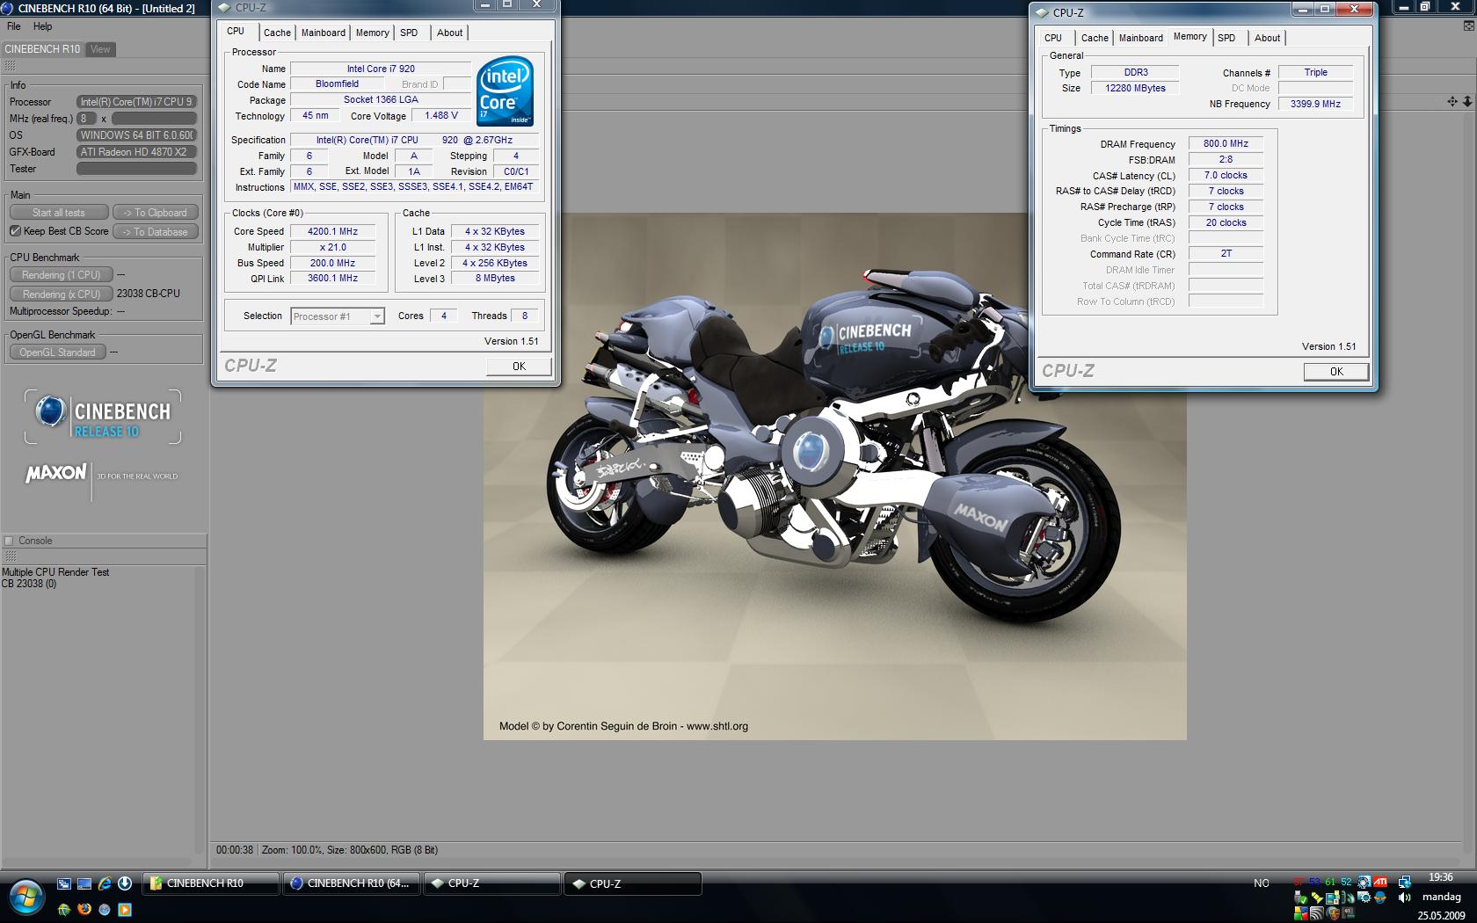Screen dimensions: 1477x923
Task: Click the yellow pin tray icon
Action: pyautogui.click(x=1317, y=898)
